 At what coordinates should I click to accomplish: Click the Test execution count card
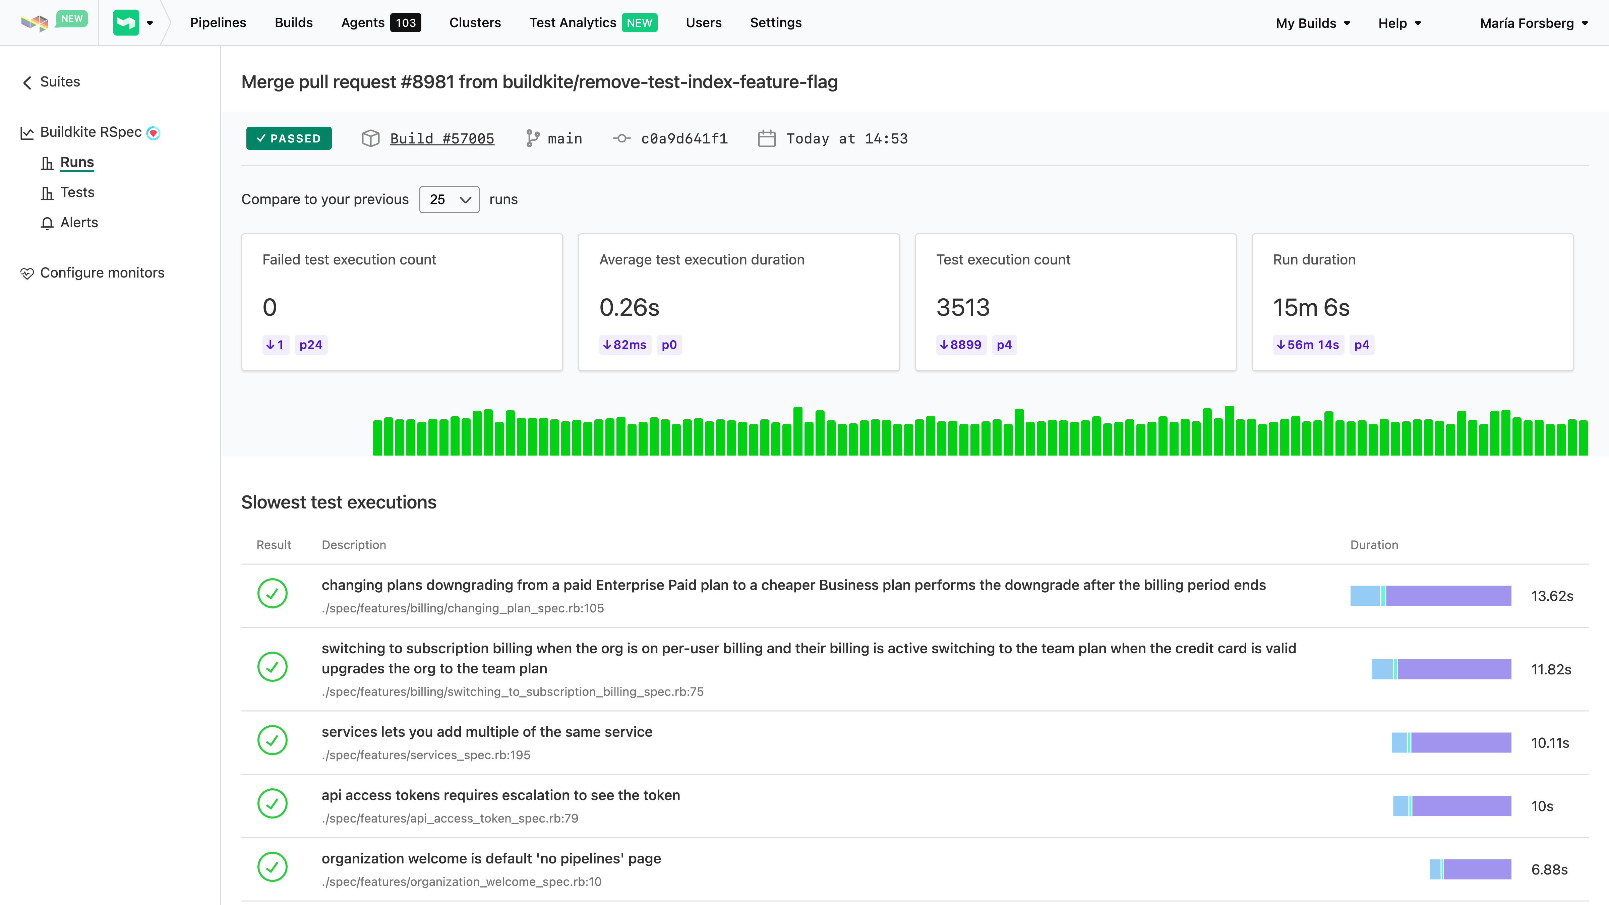pos(1076,302)
